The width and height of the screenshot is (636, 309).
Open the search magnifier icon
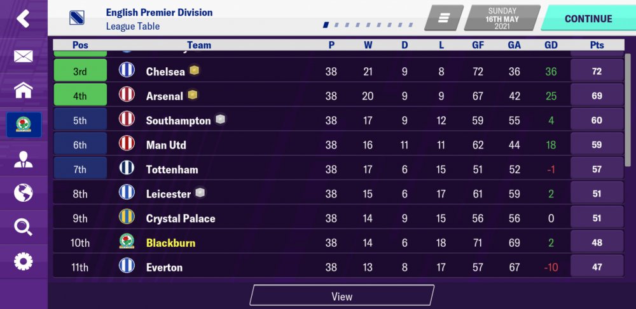[23, 227]
